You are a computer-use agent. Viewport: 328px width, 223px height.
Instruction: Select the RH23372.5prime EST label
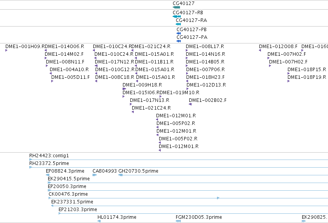[49, 163]
